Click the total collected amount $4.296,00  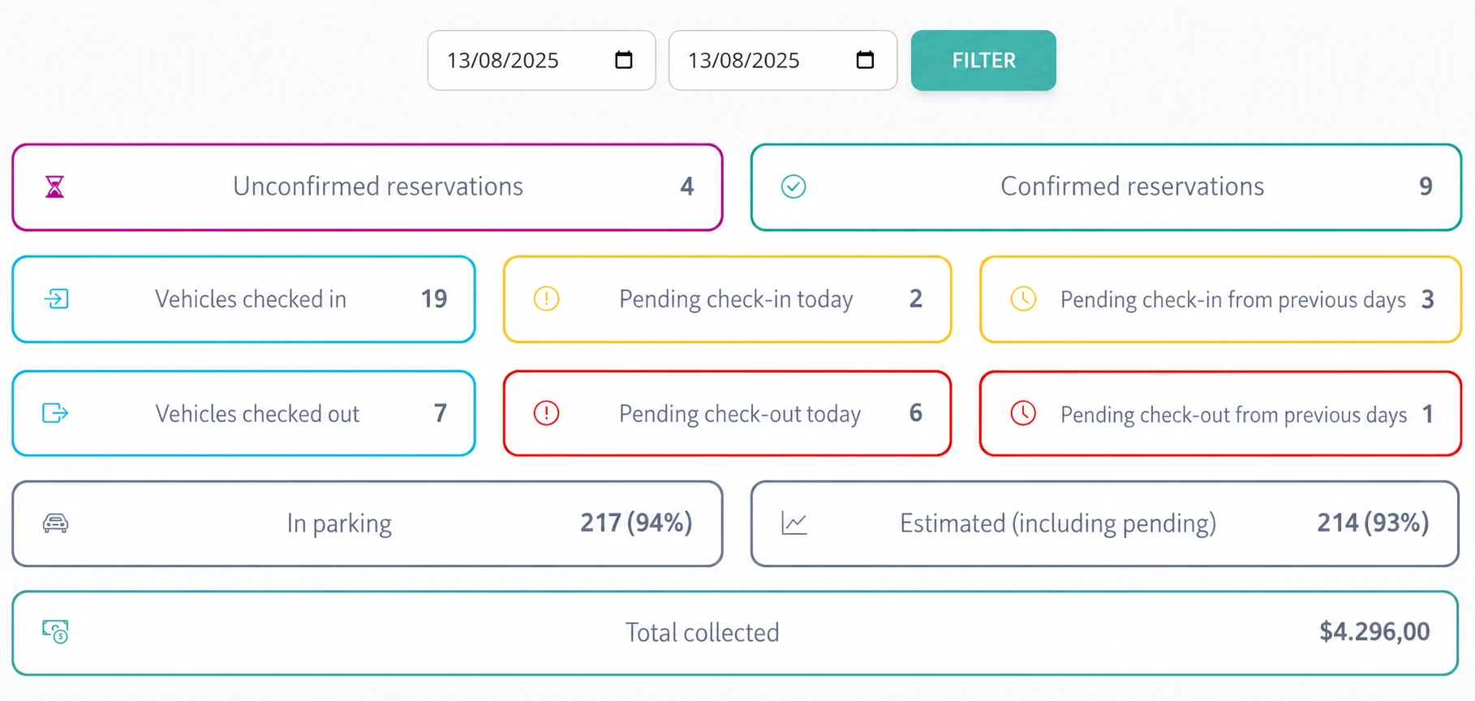click(x=1374, y=632)
